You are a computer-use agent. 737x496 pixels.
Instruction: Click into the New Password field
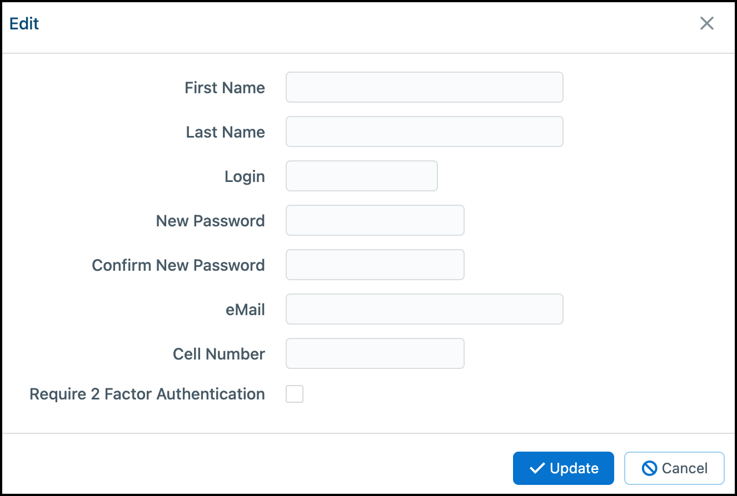coord(375,220)
